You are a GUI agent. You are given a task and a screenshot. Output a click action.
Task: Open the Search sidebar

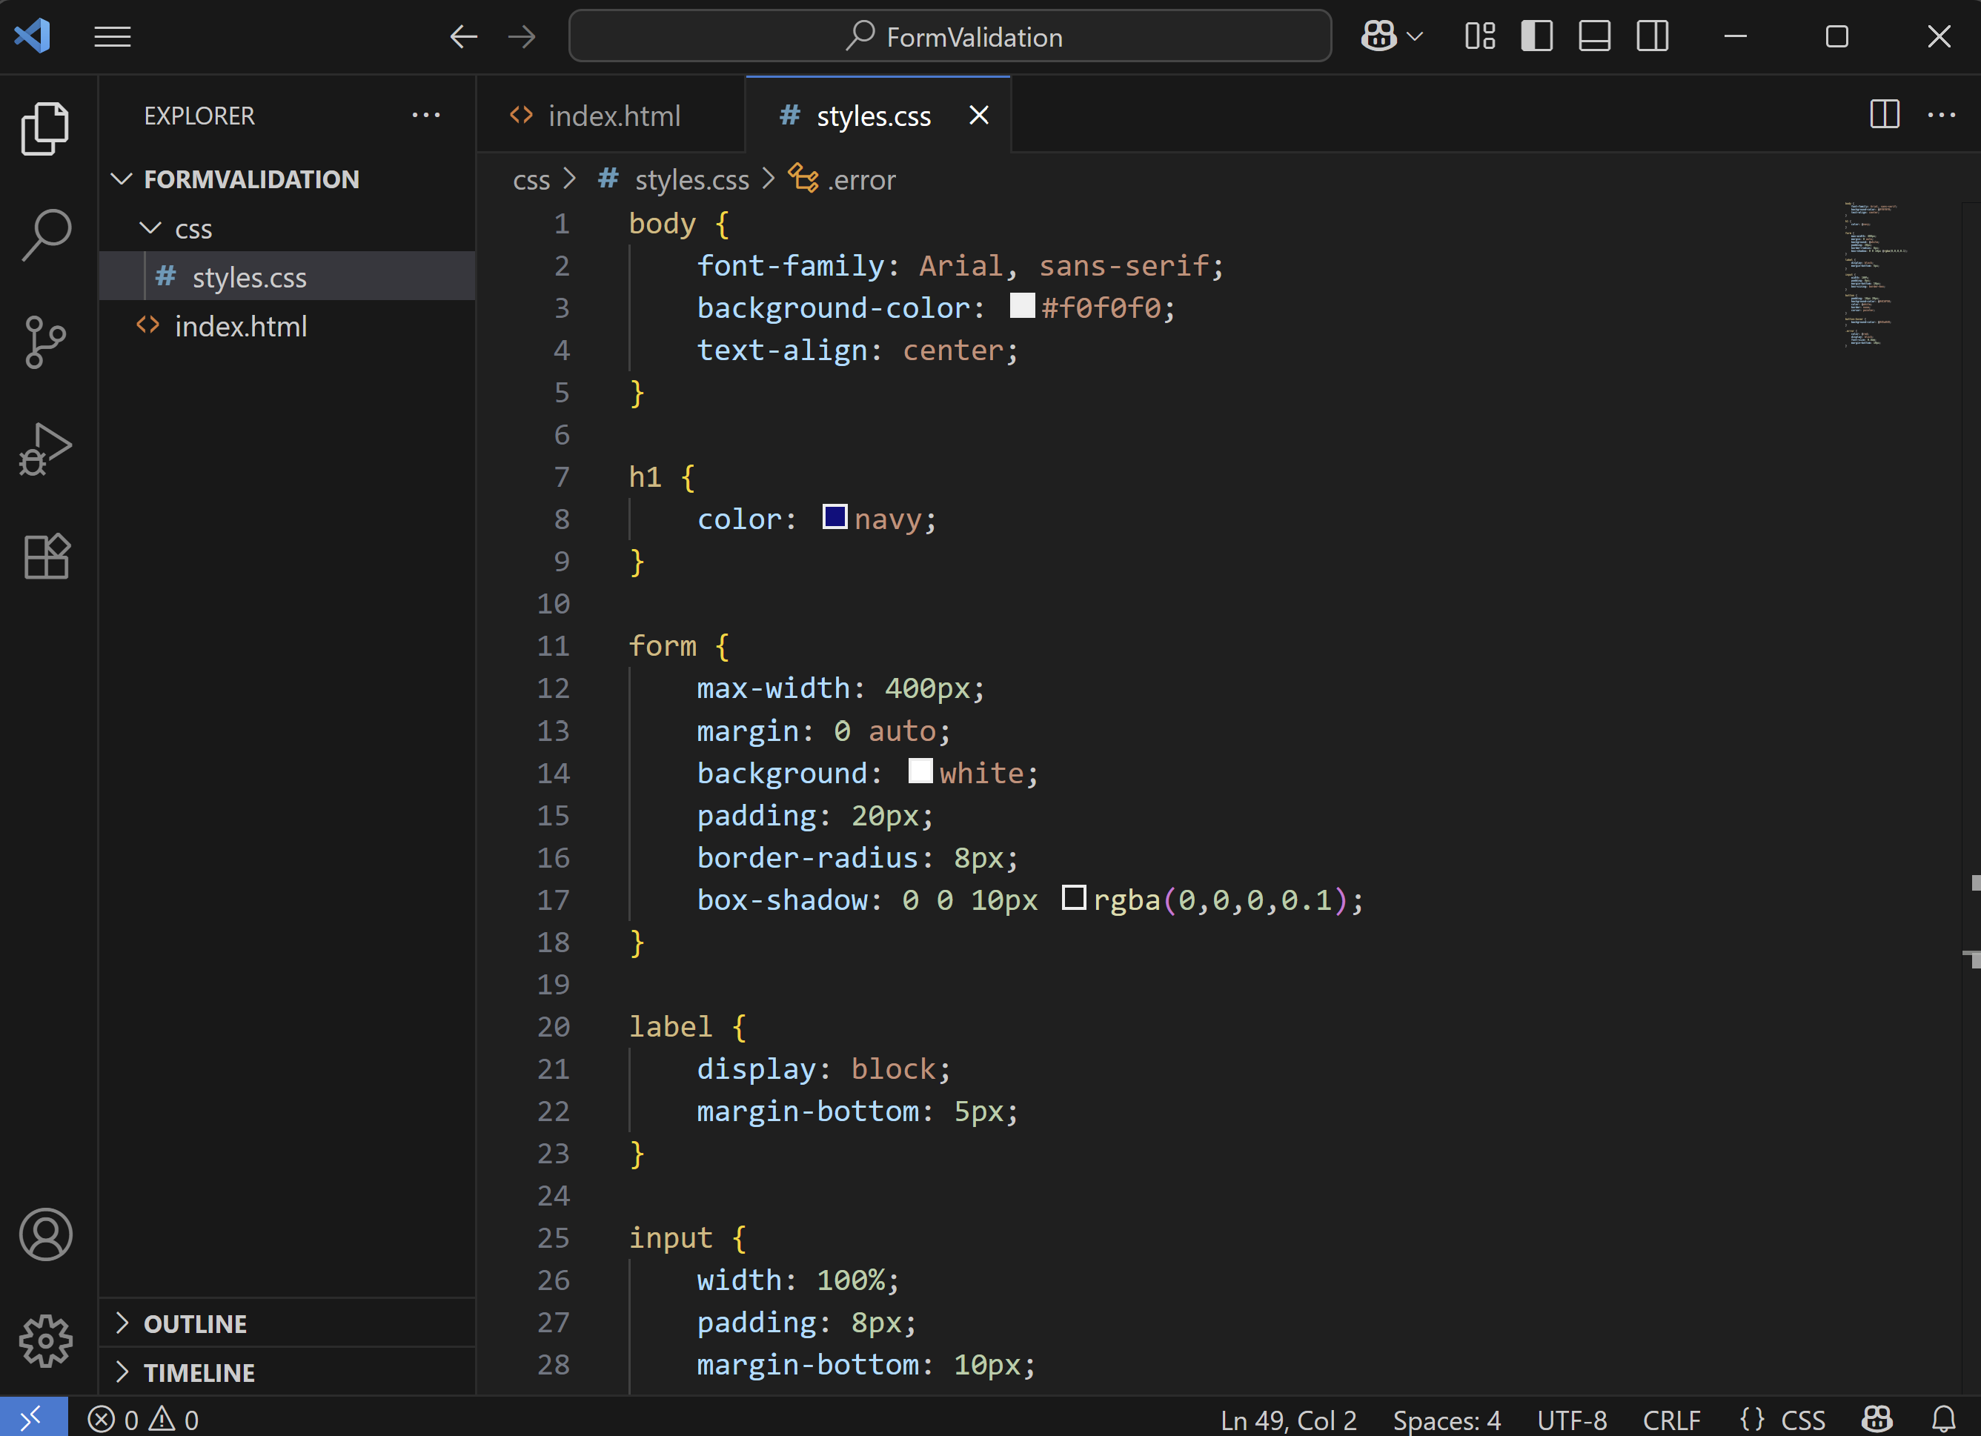[45, 233]
